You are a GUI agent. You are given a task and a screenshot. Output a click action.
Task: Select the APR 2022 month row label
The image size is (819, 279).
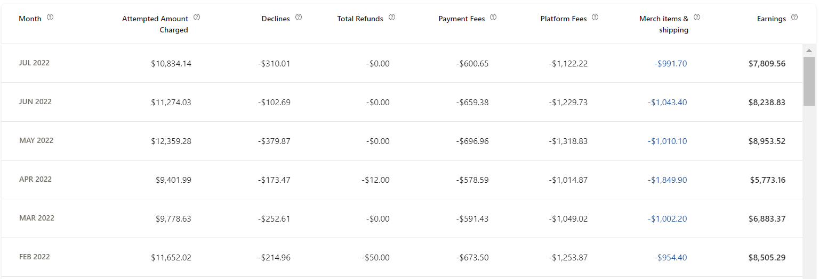(35, 179)
